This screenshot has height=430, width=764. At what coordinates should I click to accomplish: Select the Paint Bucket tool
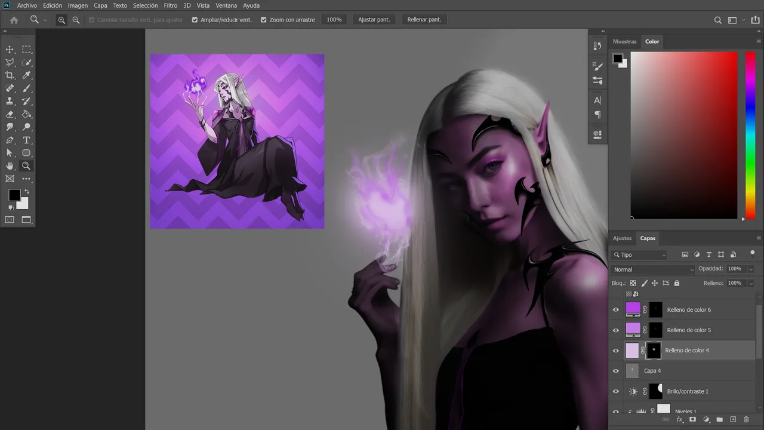(x=26, y=114)
